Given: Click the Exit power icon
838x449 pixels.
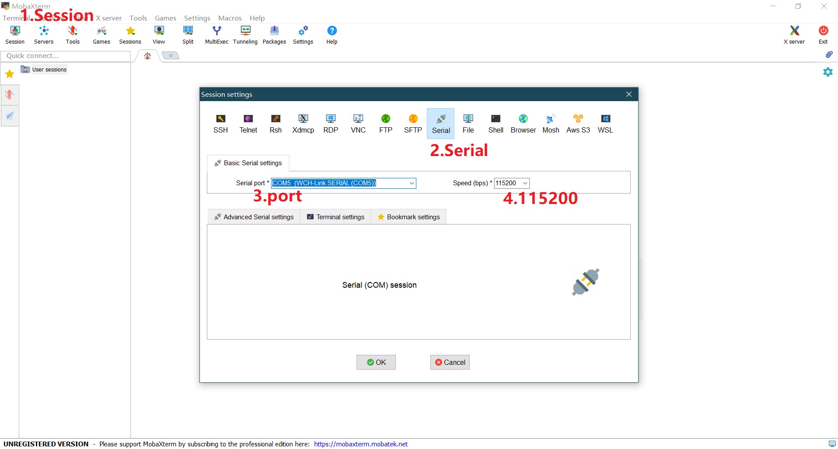Looking at the screenshot, I should [x=823, y=35].
